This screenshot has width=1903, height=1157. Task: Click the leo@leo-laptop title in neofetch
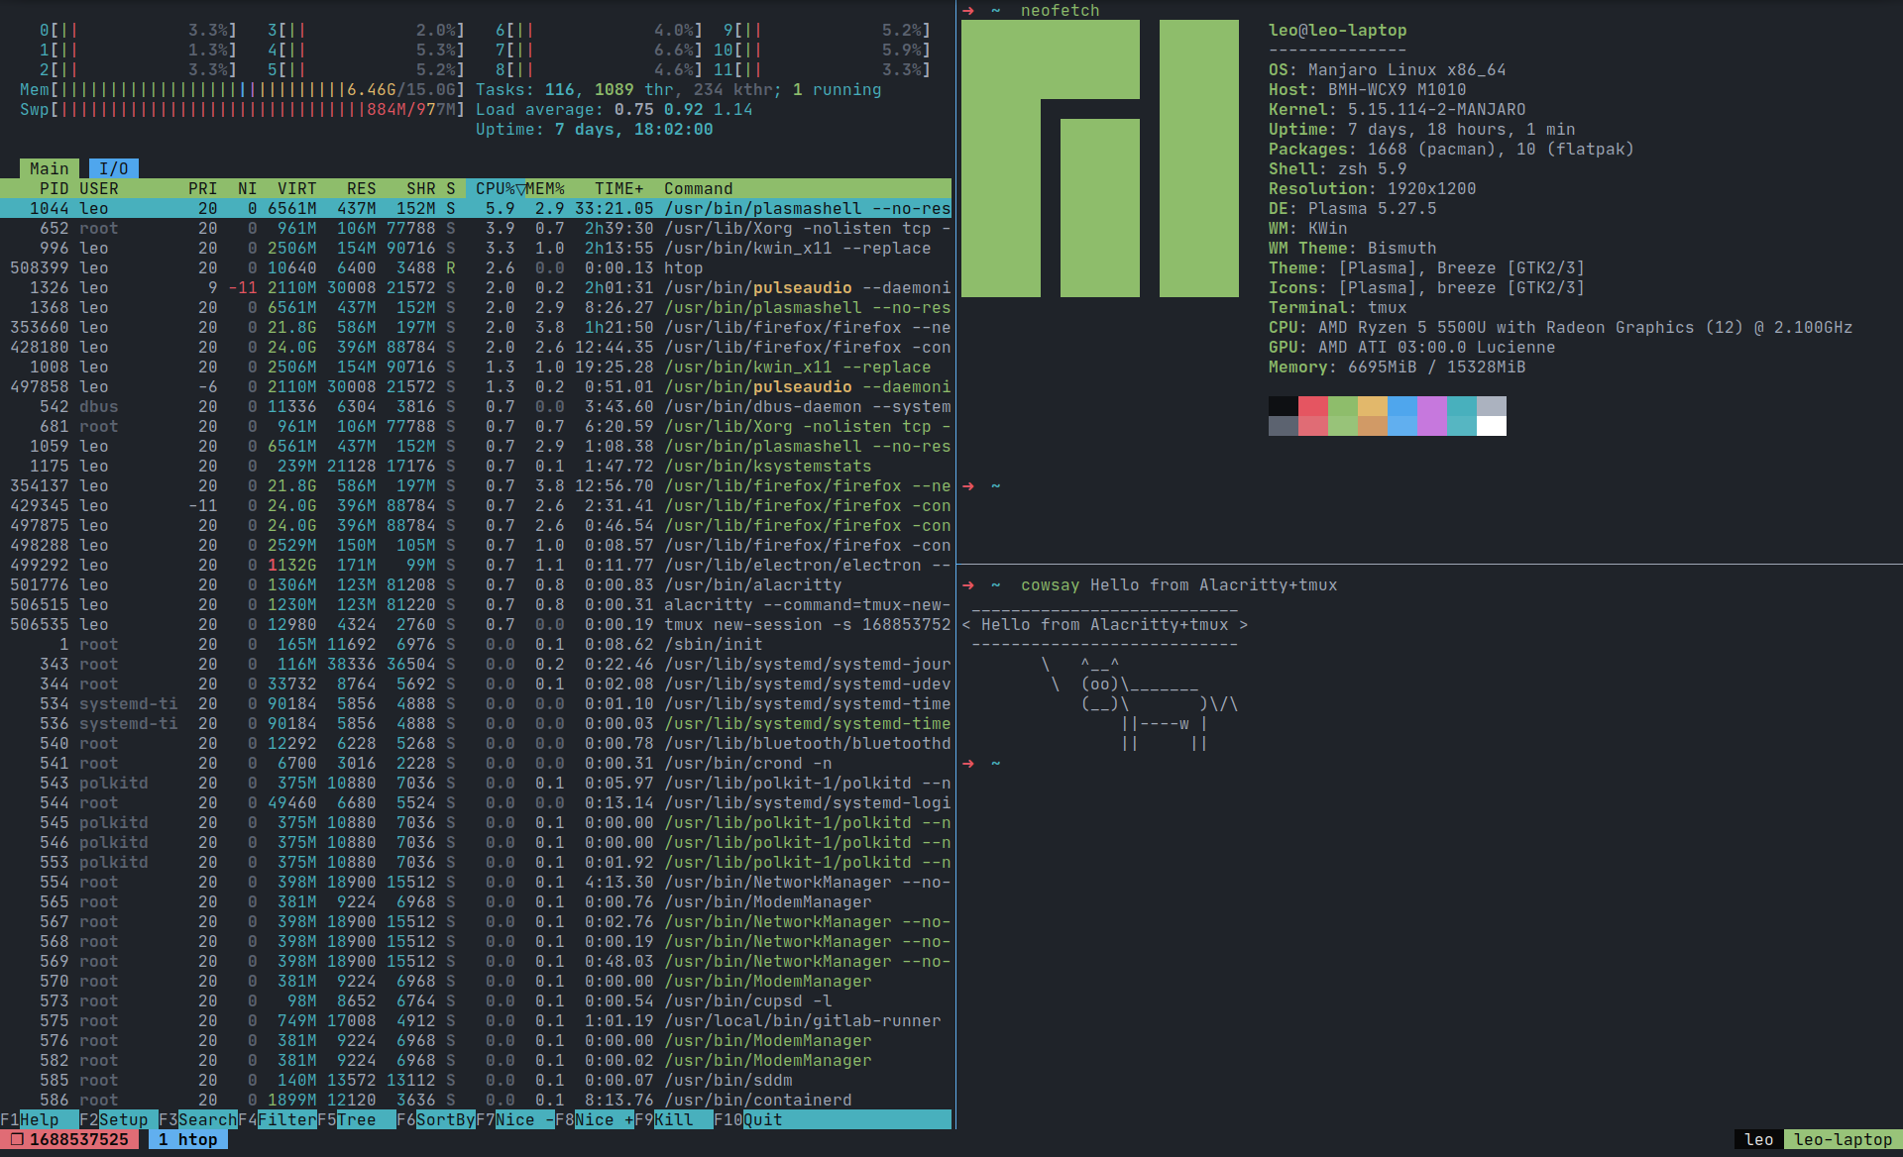(1338, 30)
